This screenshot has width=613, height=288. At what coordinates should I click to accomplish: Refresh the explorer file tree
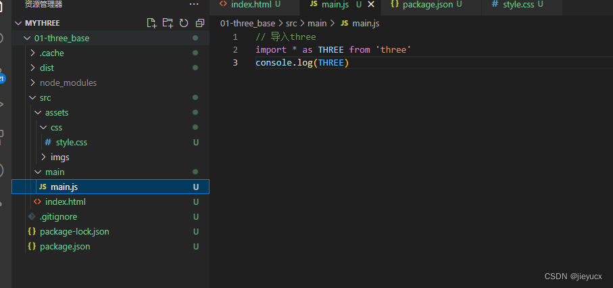pyautogui.click(x=184, y=23)
